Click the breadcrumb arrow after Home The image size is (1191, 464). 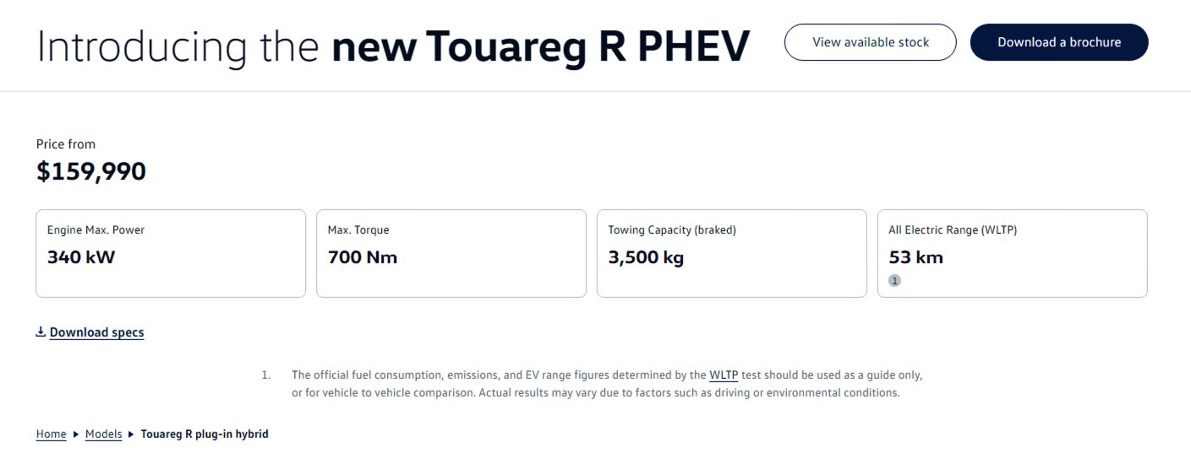[76, 434]
